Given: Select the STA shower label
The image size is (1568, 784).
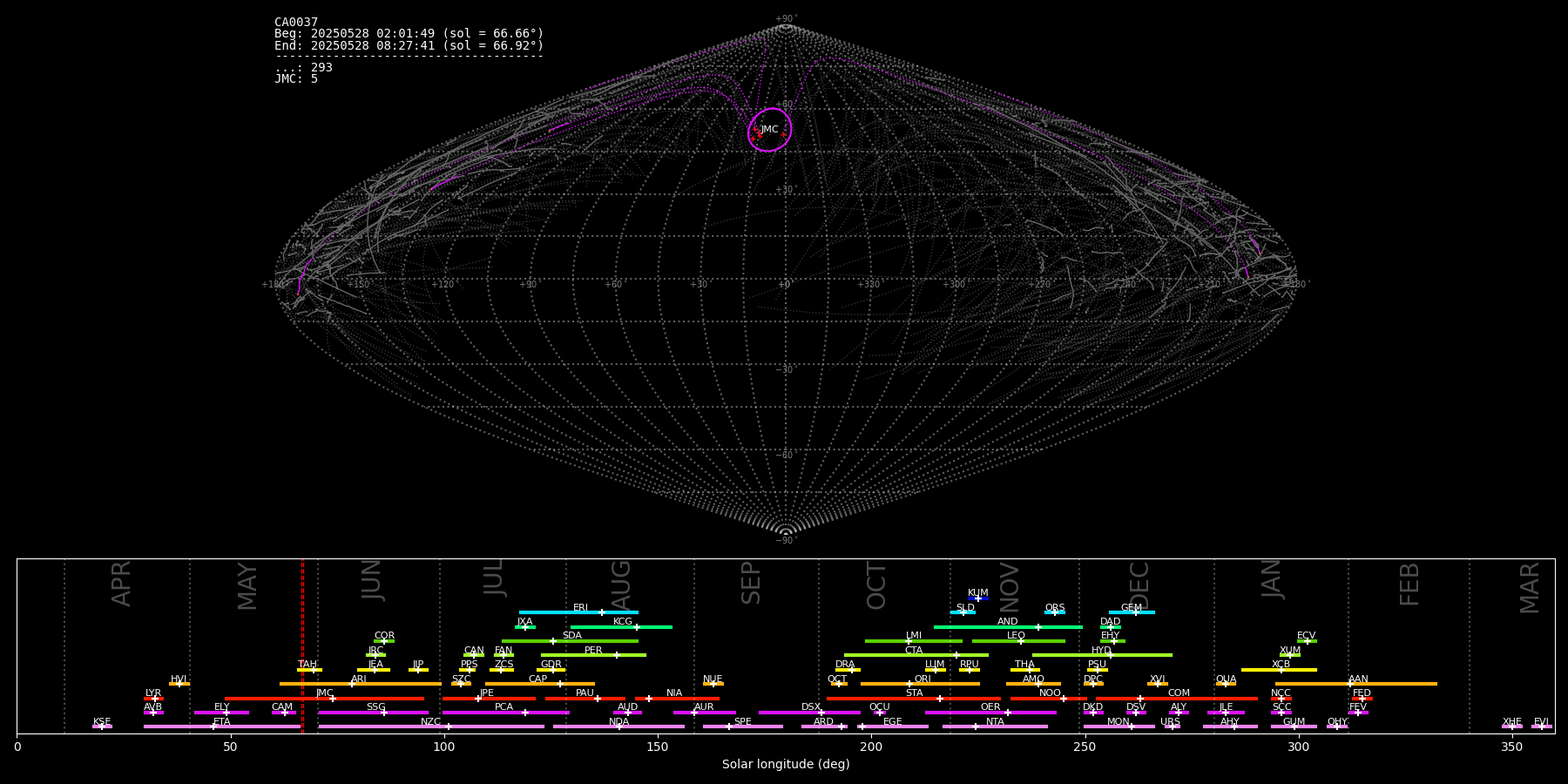Looking at the screenshot, I should click(x=914, y=693).
